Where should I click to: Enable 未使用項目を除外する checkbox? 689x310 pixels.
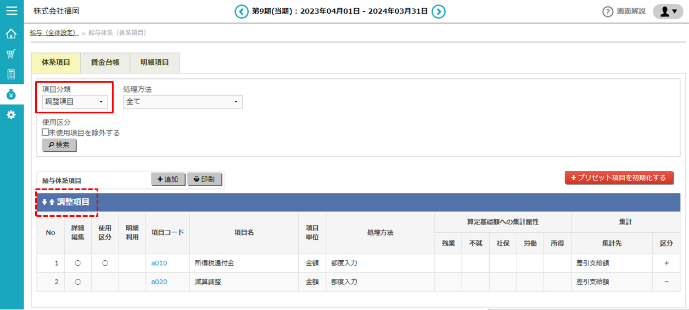click(x=46, y=133)
